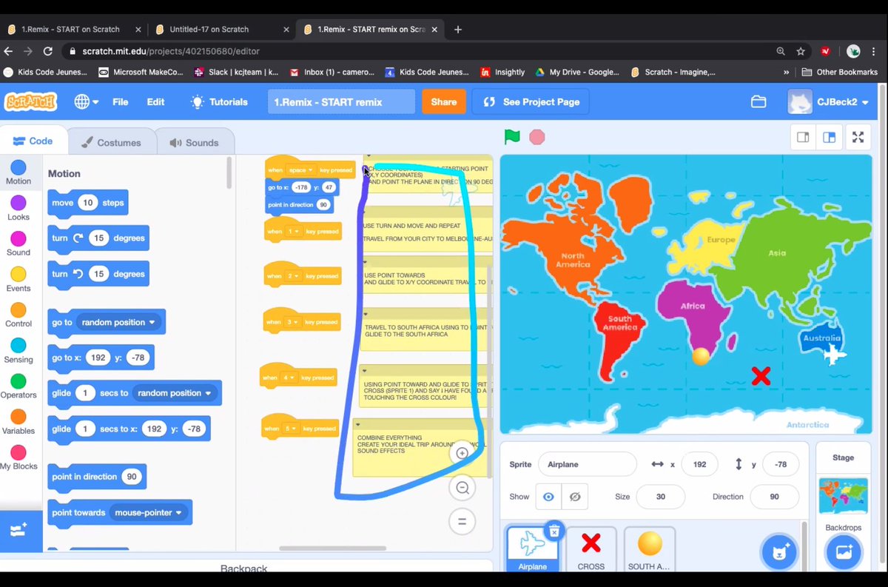888x587 pixels.
Task: Bookmark this page with the star icon
Action: point(801,51)
